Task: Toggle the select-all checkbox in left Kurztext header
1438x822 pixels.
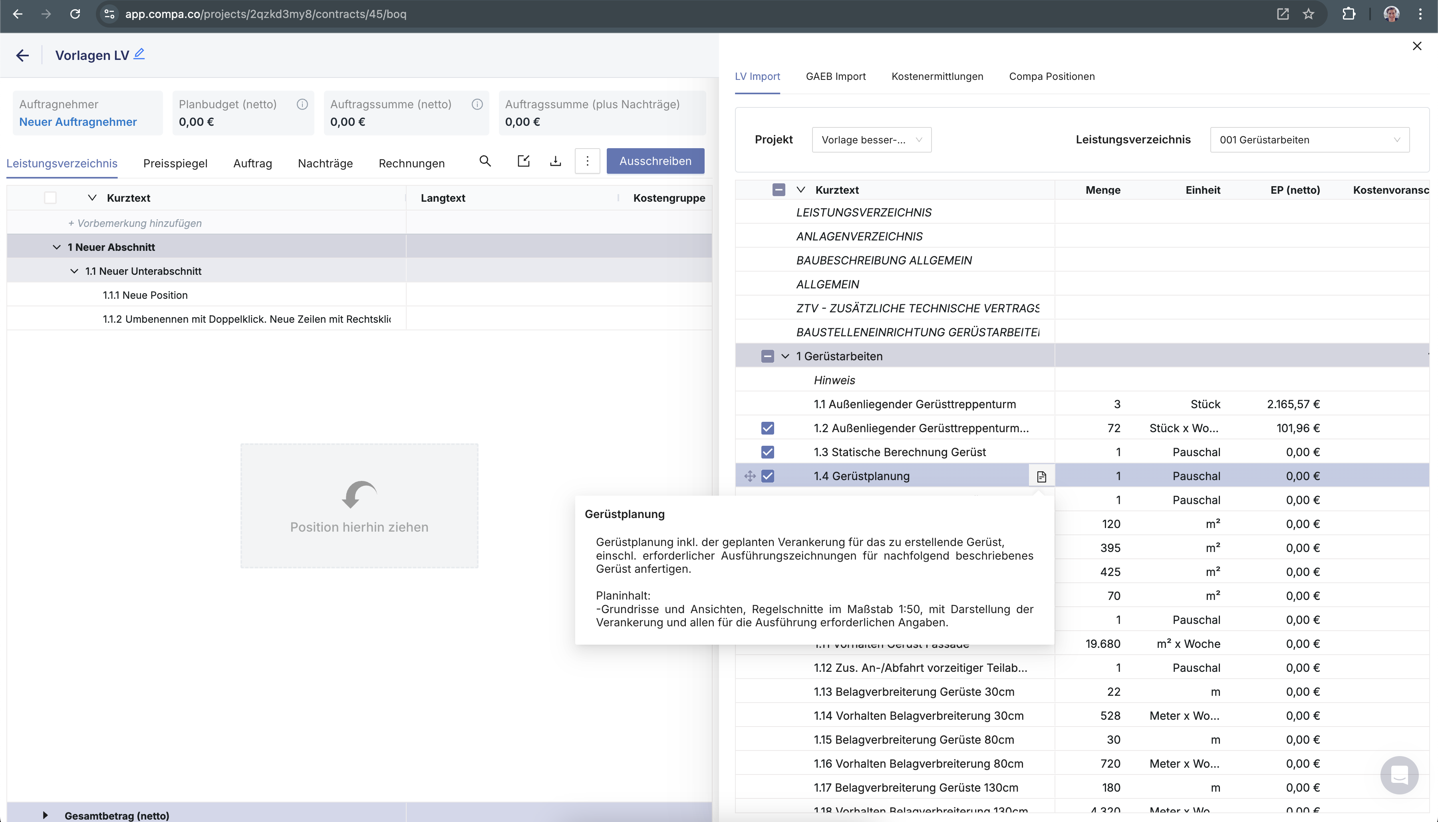Action: (x=50, y=198)
